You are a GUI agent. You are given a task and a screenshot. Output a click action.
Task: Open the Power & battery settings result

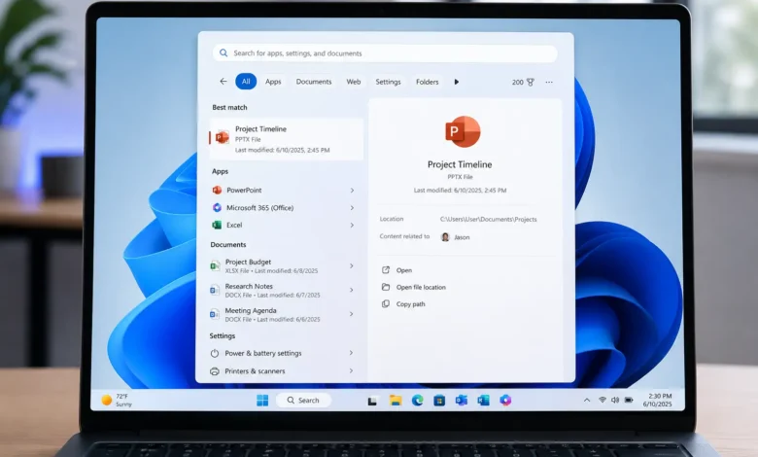coord(283,354)
